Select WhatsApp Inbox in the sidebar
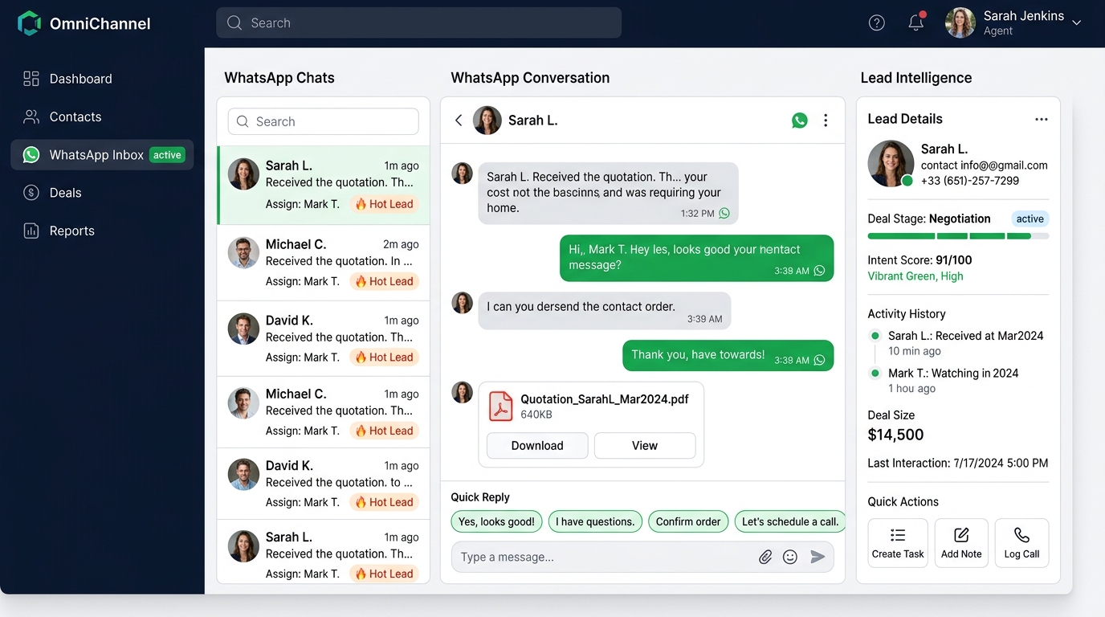Screen dimensions: 1105x617 point(102,154)
